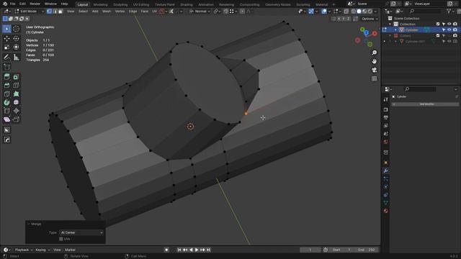Select solid viewport shading sphere
Screen dimensions: 461x259
(x=359, y=12)
